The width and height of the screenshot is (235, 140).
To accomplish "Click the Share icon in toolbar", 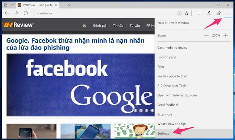I will (x=219, y=13).
